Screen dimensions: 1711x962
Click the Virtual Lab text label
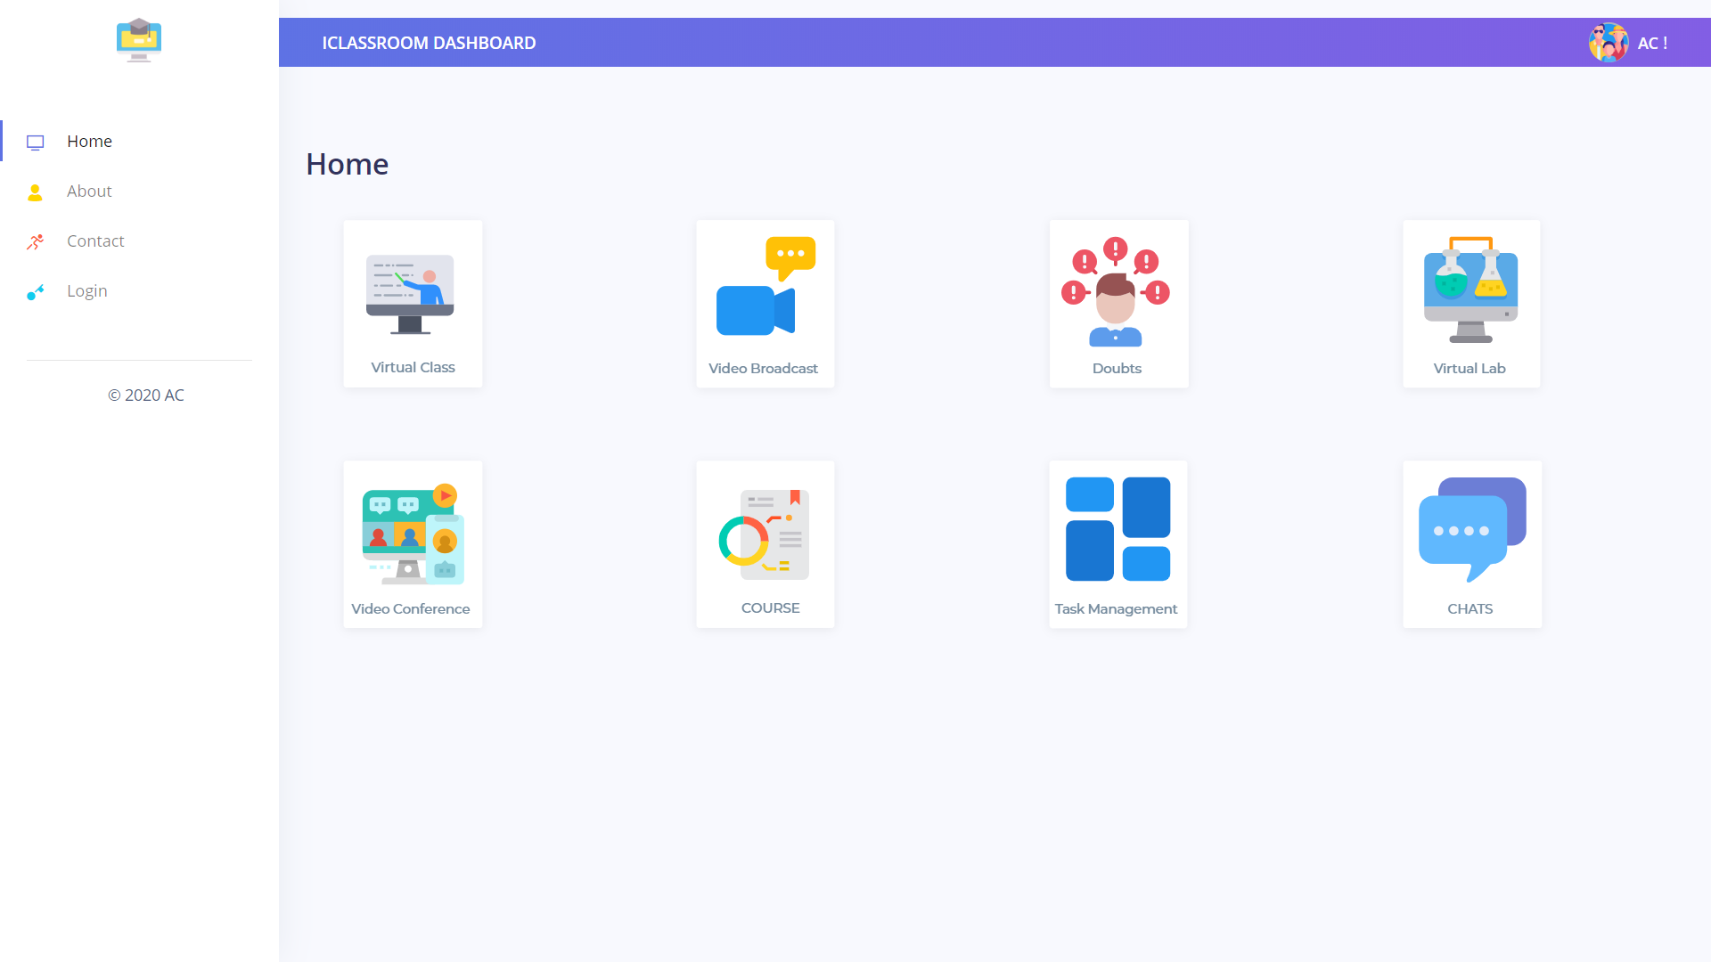pos(1469,369)
